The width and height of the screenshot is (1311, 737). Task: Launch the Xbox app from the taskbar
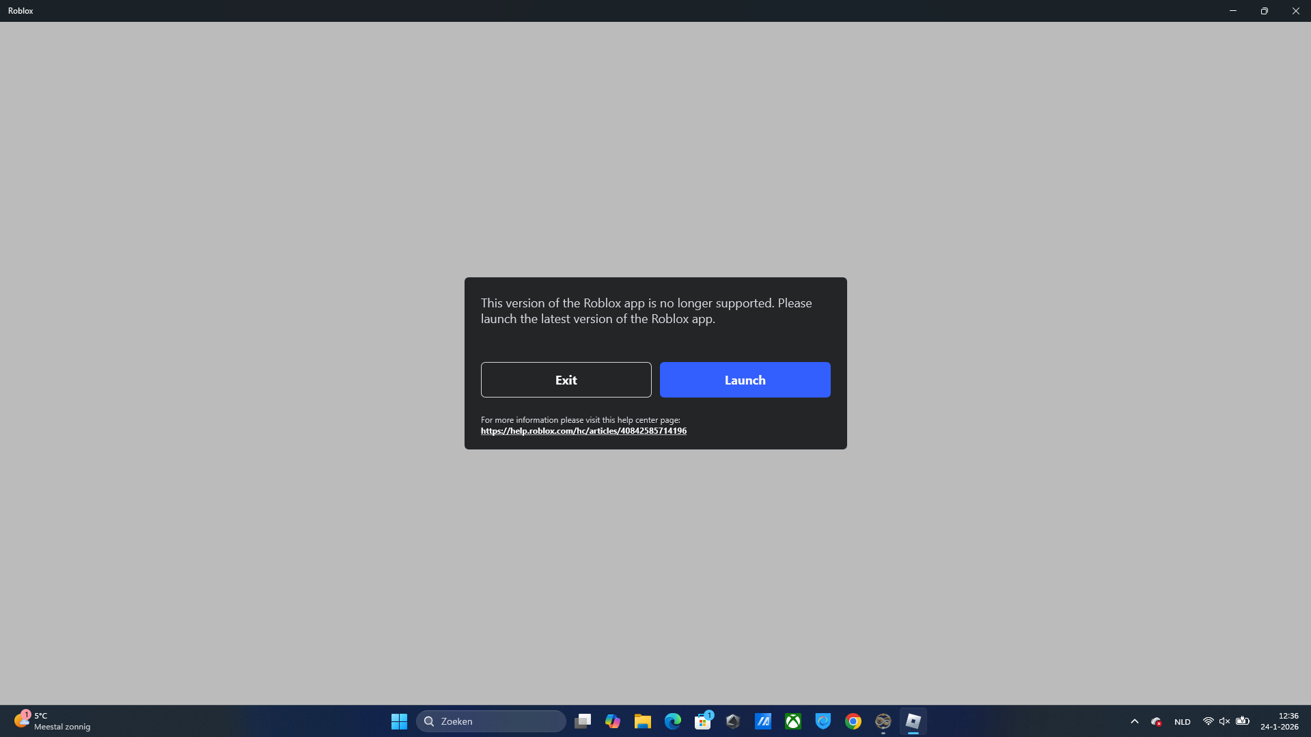[792, 721]
